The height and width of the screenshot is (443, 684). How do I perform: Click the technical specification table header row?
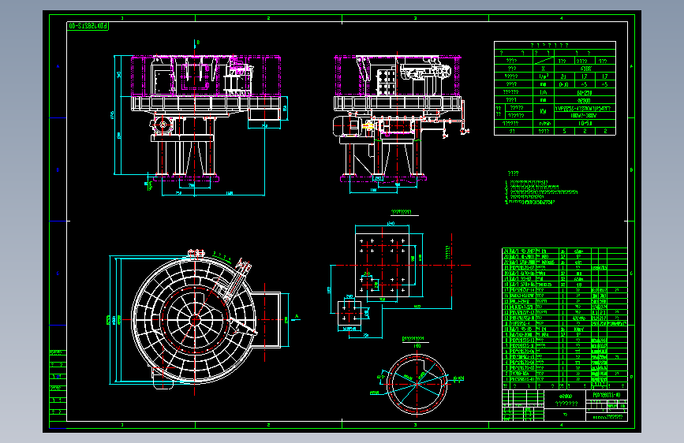pos(555,45)
